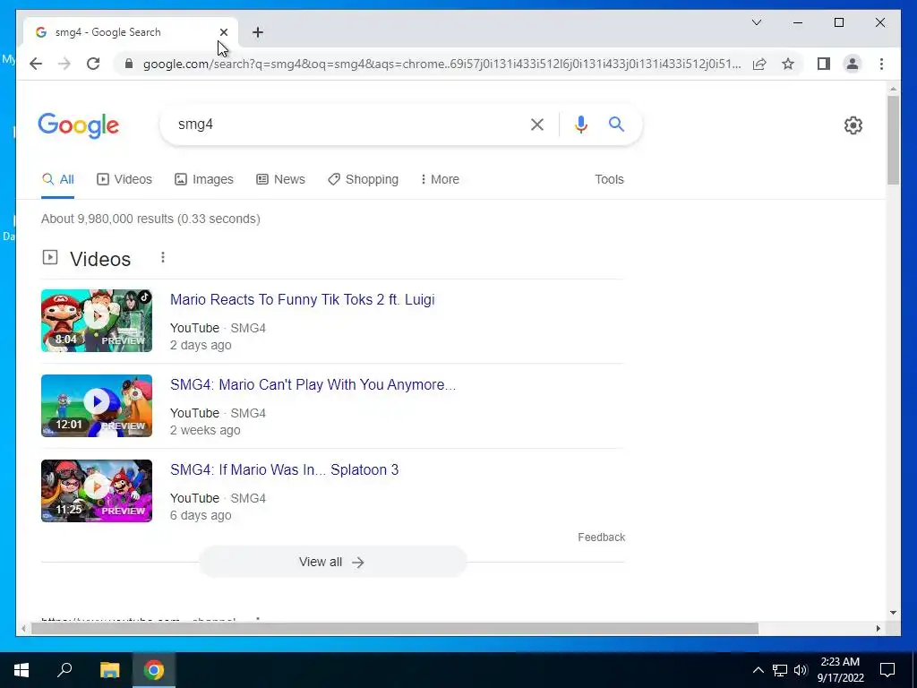Click the 2 days ago text
Viewport: 917px width, 688px height.
201,345
